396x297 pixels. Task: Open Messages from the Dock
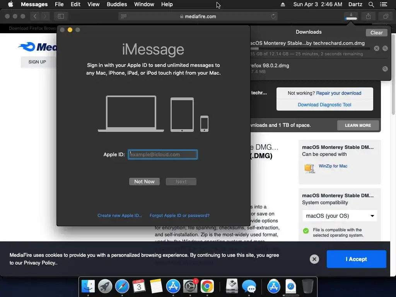[x=249, y=287]
